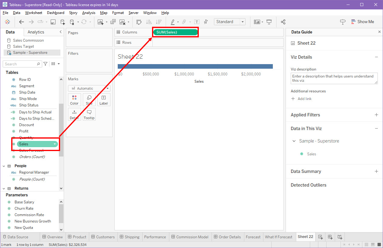Select the Sales Target data source
The width and height of the screenshot is (383, 248).
(23, 46)
